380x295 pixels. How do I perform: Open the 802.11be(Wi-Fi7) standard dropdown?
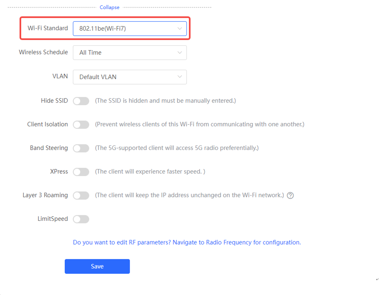[130, 28]
